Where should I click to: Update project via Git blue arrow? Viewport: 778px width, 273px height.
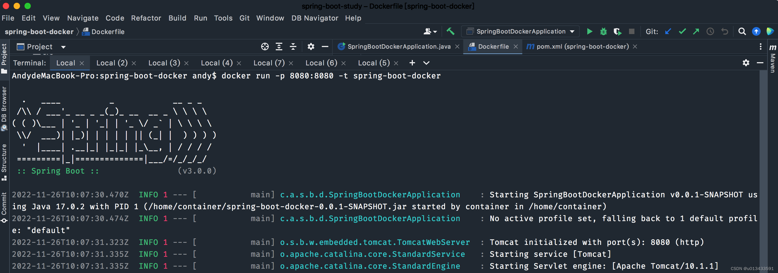pyautogui.click(x=668, y=31)
